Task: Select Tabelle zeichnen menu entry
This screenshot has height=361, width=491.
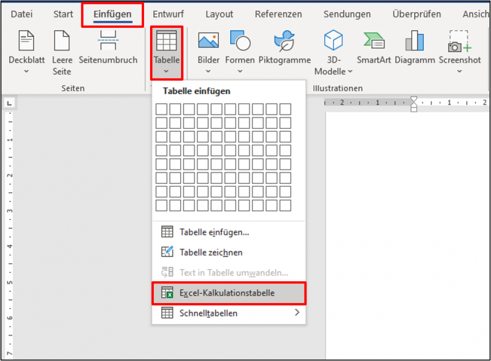Action: coord(211,252)
